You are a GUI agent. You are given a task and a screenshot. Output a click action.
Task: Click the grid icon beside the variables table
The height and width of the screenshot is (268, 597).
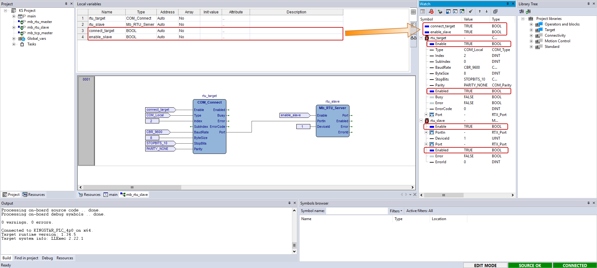click(x=413, y=12)
